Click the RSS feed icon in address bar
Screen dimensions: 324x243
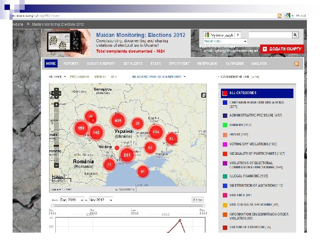tap(279, 16)
